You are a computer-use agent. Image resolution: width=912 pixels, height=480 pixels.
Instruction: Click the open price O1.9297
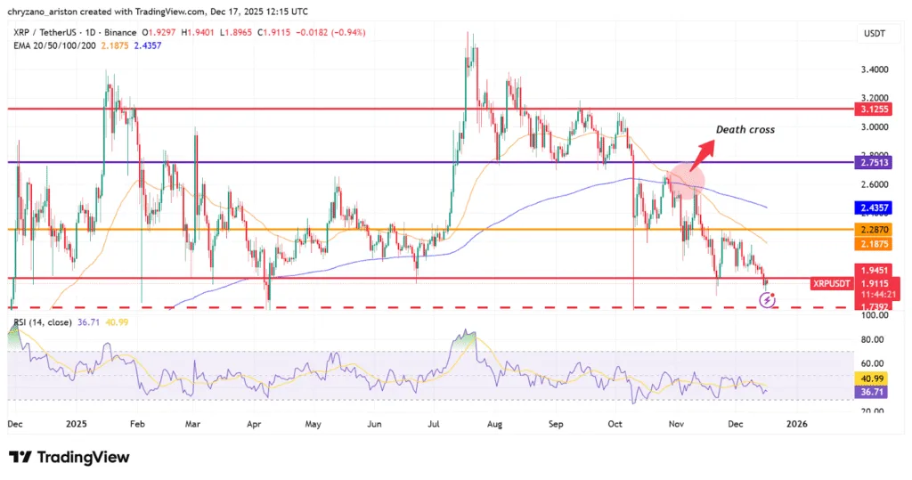(x=159, y=33)
